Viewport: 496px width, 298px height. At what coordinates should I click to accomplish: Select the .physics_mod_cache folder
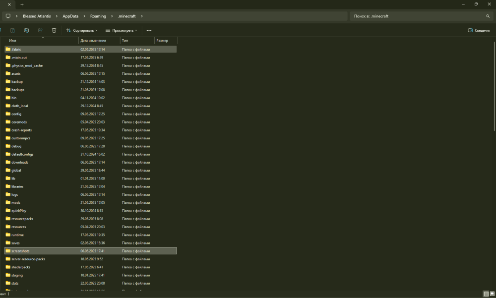[x=90, y=65]
